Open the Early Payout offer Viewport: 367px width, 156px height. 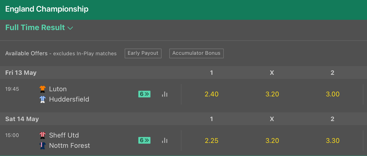tap(143, 53)
